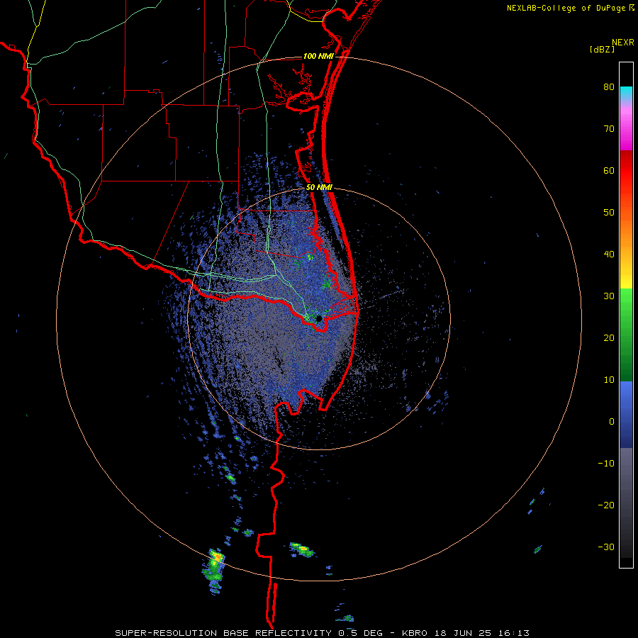Select the 40 value on dBZ scale
Screen dimensions: 638x638
pos(609,254)
